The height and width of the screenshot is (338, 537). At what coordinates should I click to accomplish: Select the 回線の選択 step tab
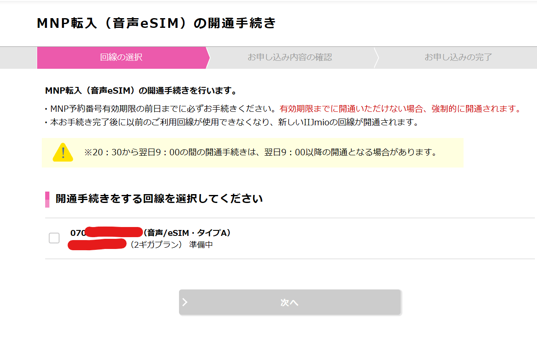point(121,57)
